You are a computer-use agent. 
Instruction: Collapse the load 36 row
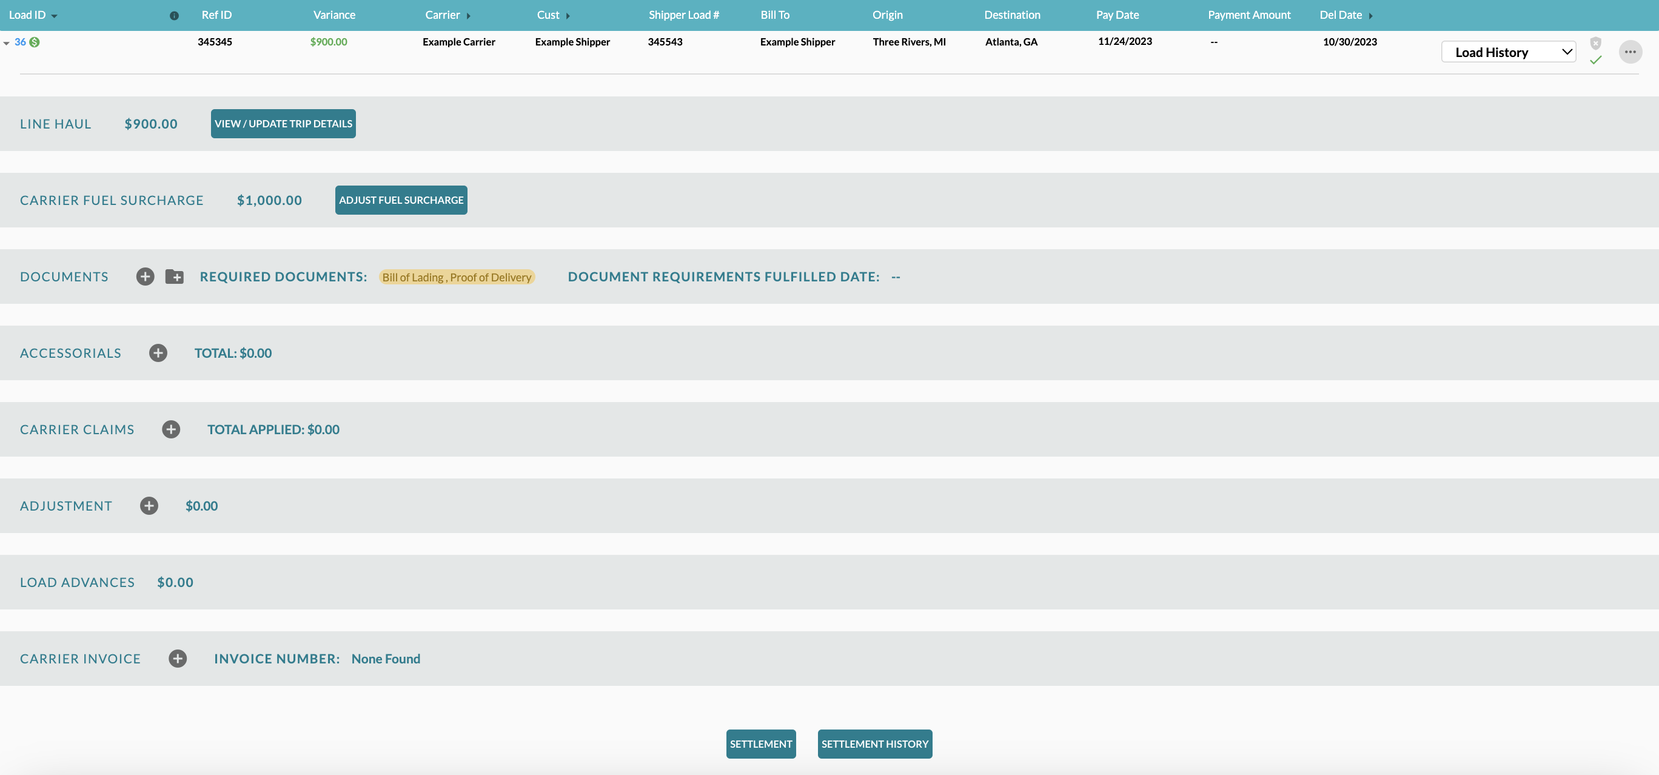7,42
